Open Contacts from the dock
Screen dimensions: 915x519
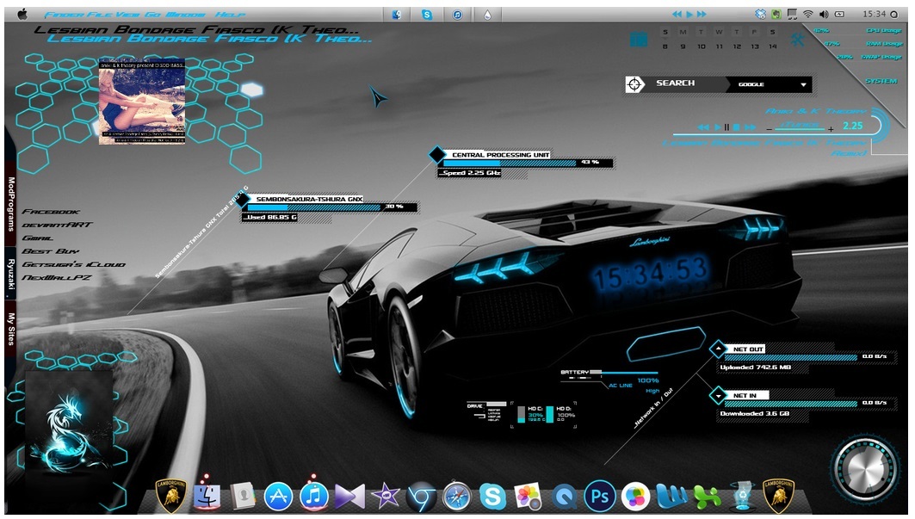[x=243, y=497]
